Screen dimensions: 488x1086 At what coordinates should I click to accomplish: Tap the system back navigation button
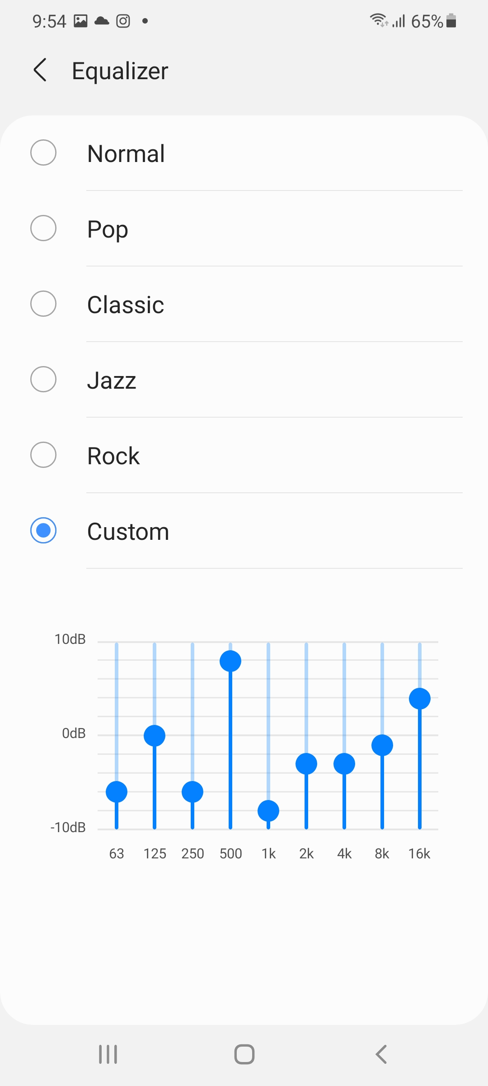[381, 1054]
